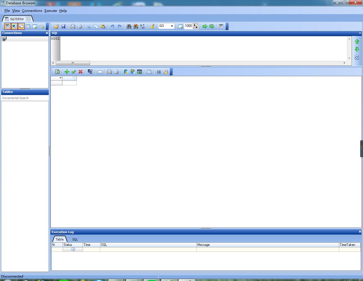
Task: Collapse the SQL panel header arrow
Action: (x=360, y=33)
